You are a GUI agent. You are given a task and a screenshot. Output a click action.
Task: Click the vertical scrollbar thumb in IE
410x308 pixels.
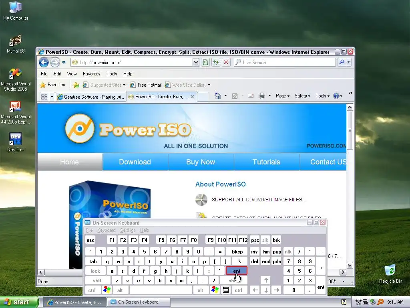tap(350, 130)
